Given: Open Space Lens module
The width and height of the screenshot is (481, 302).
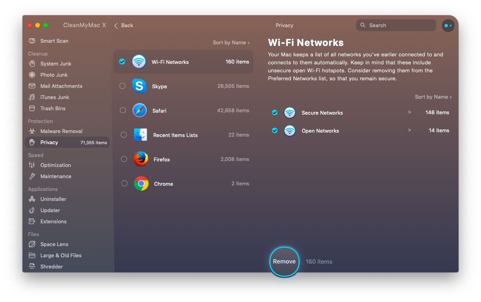Looking at the screenshot, I should [67, 244].
